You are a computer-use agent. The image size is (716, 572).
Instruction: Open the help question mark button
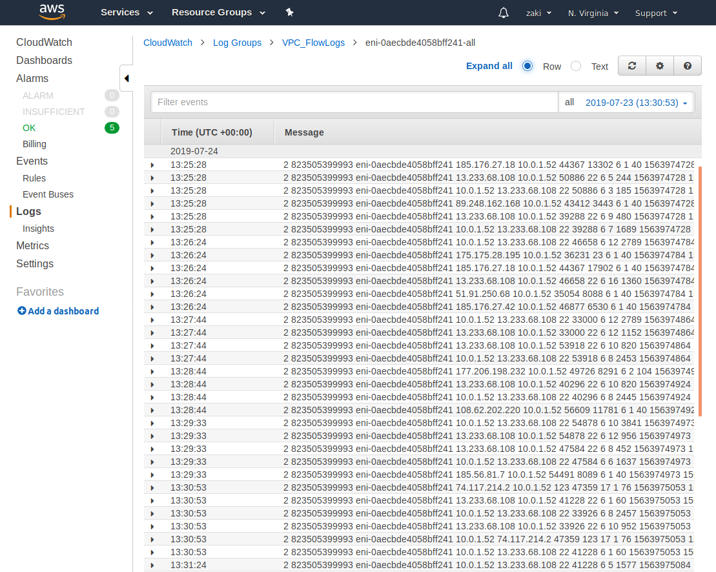[x=688, y=66]
